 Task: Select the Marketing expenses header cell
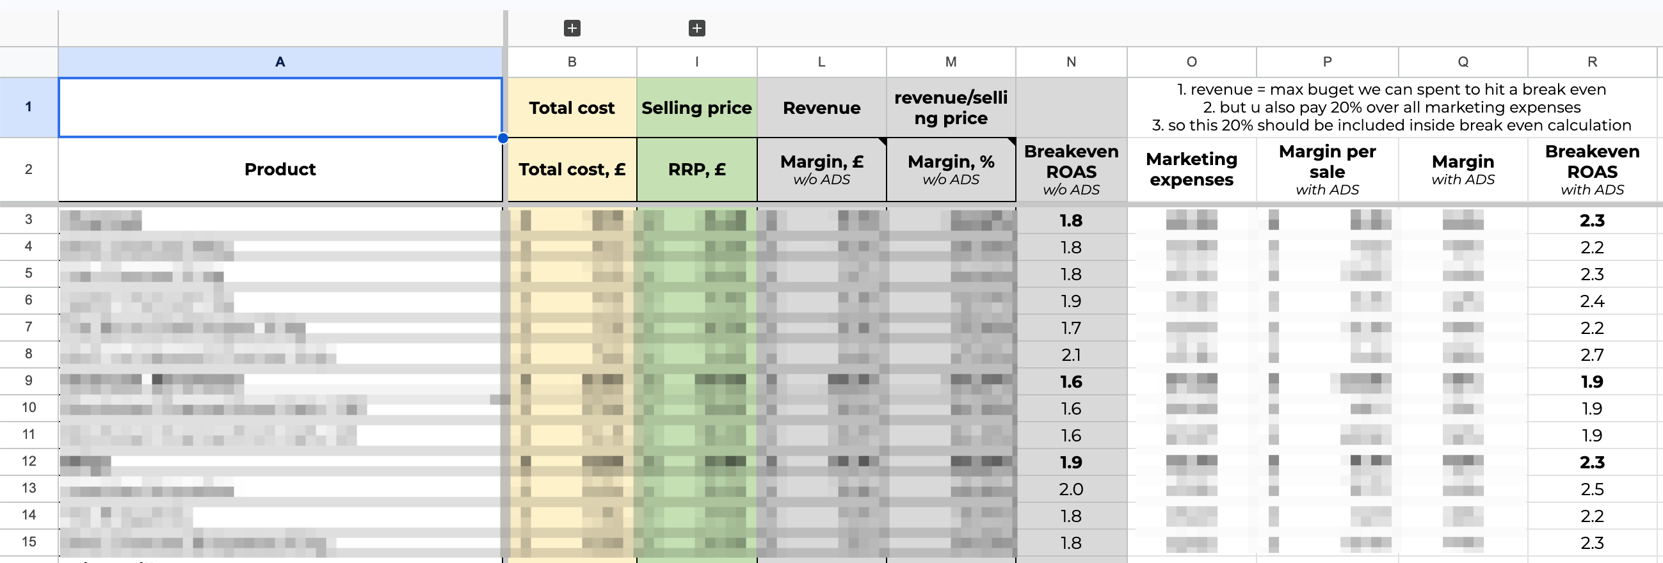tap(1192, 170)
